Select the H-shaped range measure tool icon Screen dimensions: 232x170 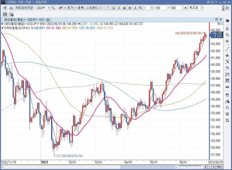(227, 74)
